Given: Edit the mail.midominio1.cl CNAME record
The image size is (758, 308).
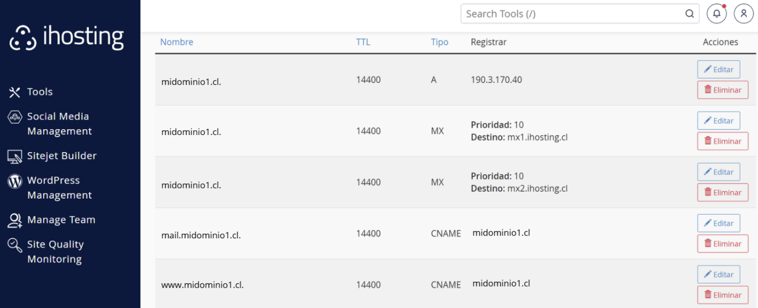Looking at the screenshot, I should coord(718,223).
